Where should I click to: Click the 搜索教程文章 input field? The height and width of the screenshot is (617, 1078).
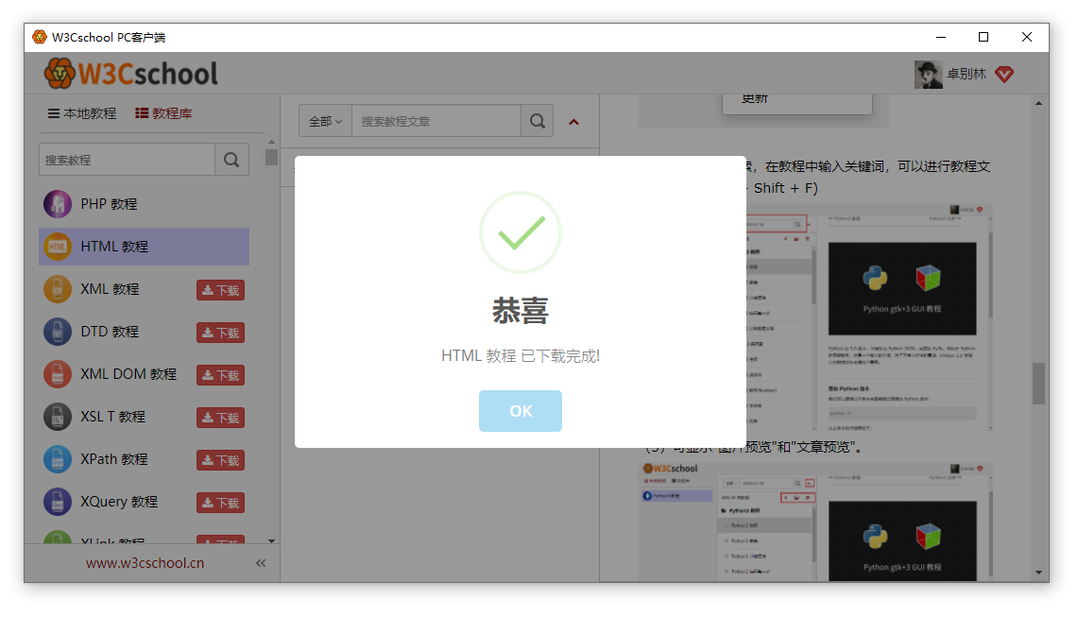pos(436,121)
